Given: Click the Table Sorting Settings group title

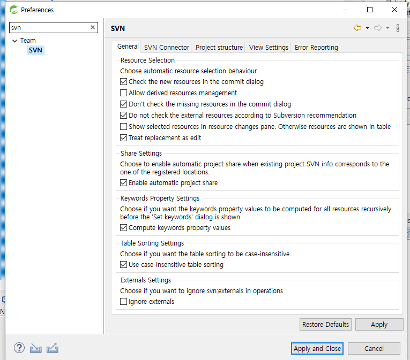Looking at the screenshot, I should [152, 243].
